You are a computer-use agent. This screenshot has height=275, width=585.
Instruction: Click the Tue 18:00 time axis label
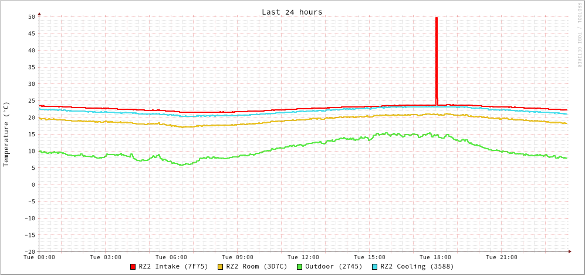click(x=435, y=257)
